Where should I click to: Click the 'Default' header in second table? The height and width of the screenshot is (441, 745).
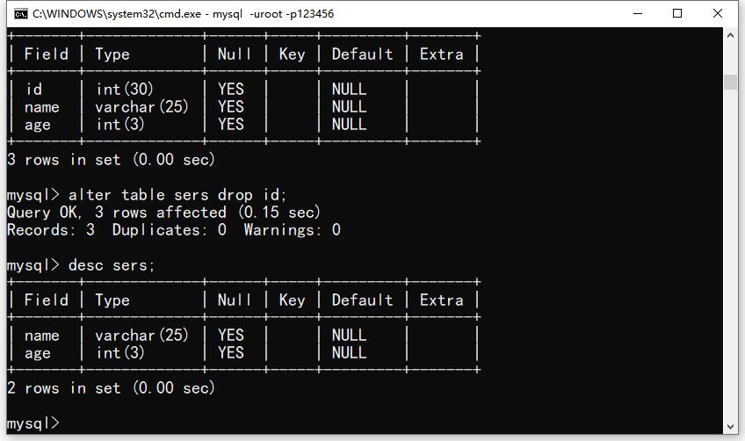pyautogui.click(x=362, y=300)
